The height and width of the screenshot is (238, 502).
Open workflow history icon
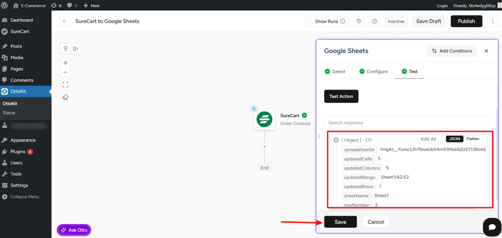click(x=359, y=22)
